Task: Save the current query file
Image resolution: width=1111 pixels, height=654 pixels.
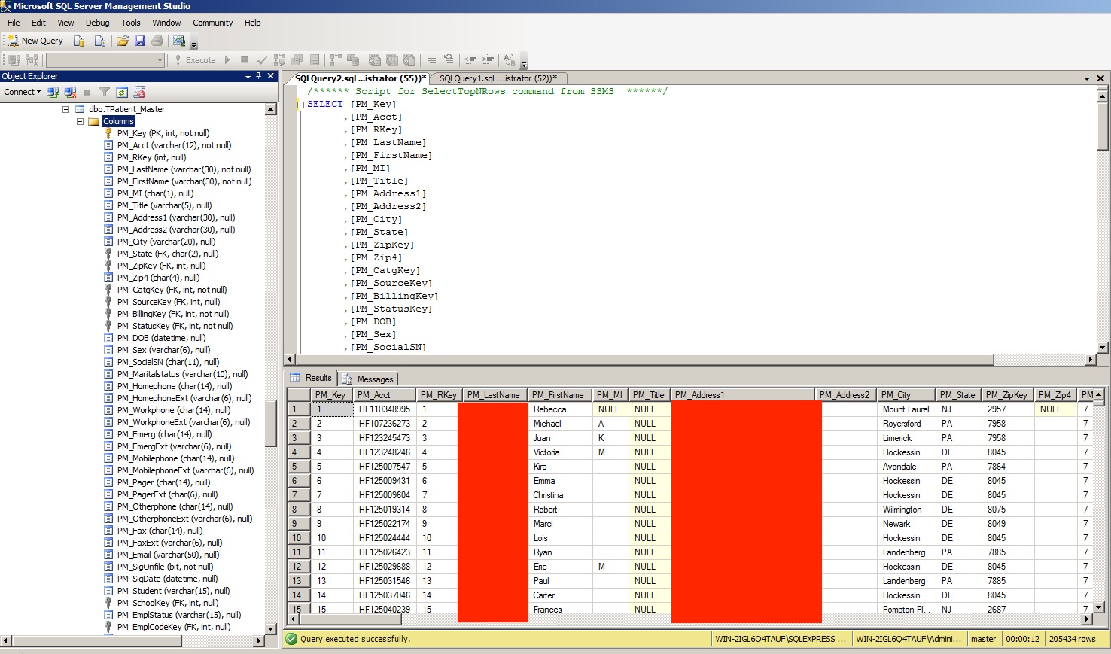Action: point(140,41)
